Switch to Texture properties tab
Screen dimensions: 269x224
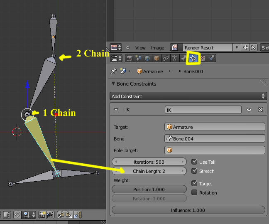point(203,58)
